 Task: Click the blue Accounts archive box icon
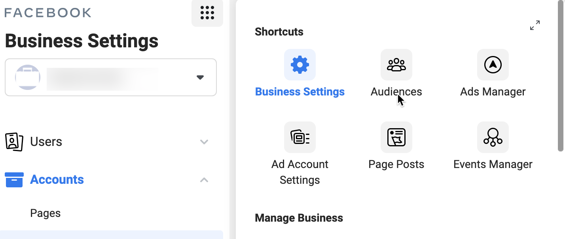coord(14,180)
